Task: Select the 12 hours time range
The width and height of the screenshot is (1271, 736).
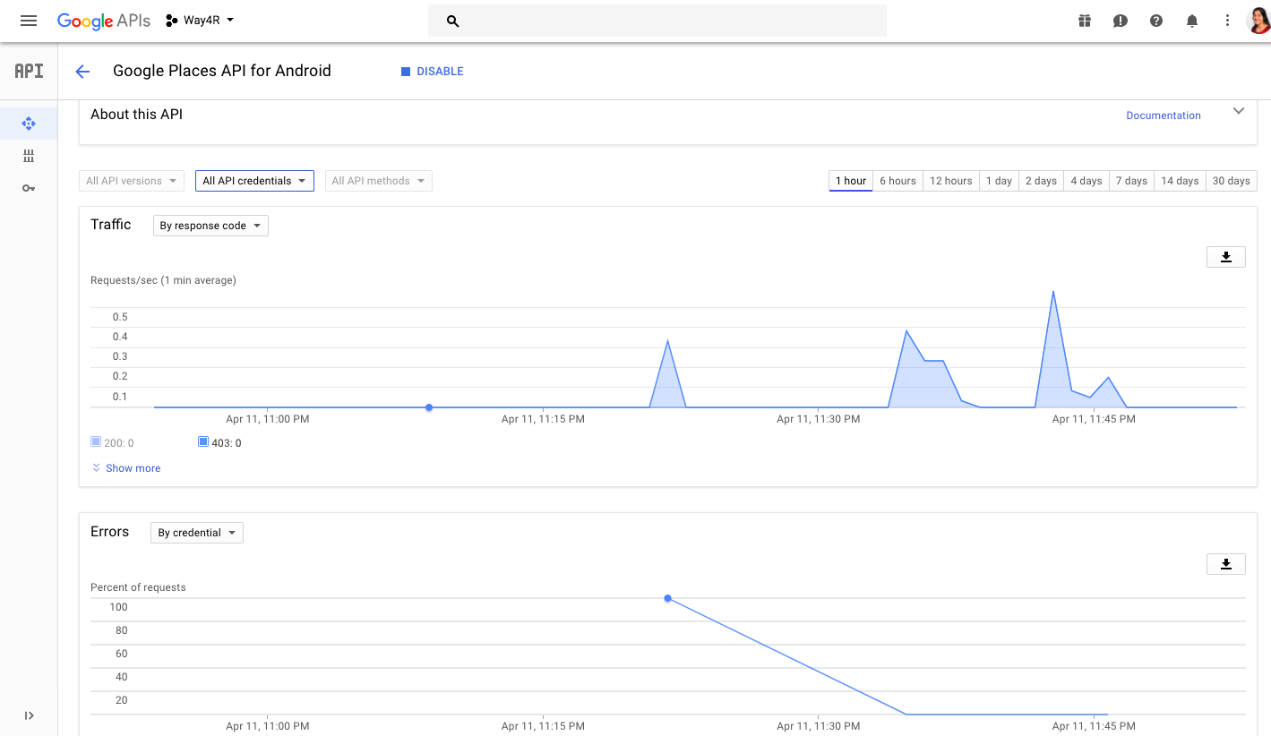Action: tap(951, 181)
